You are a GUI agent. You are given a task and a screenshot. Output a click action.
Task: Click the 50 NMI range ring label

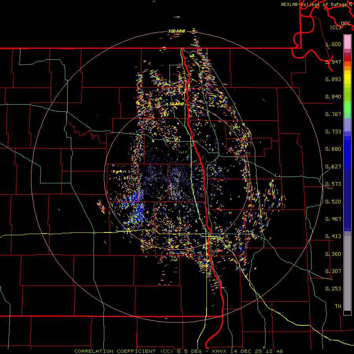point(177,104)
